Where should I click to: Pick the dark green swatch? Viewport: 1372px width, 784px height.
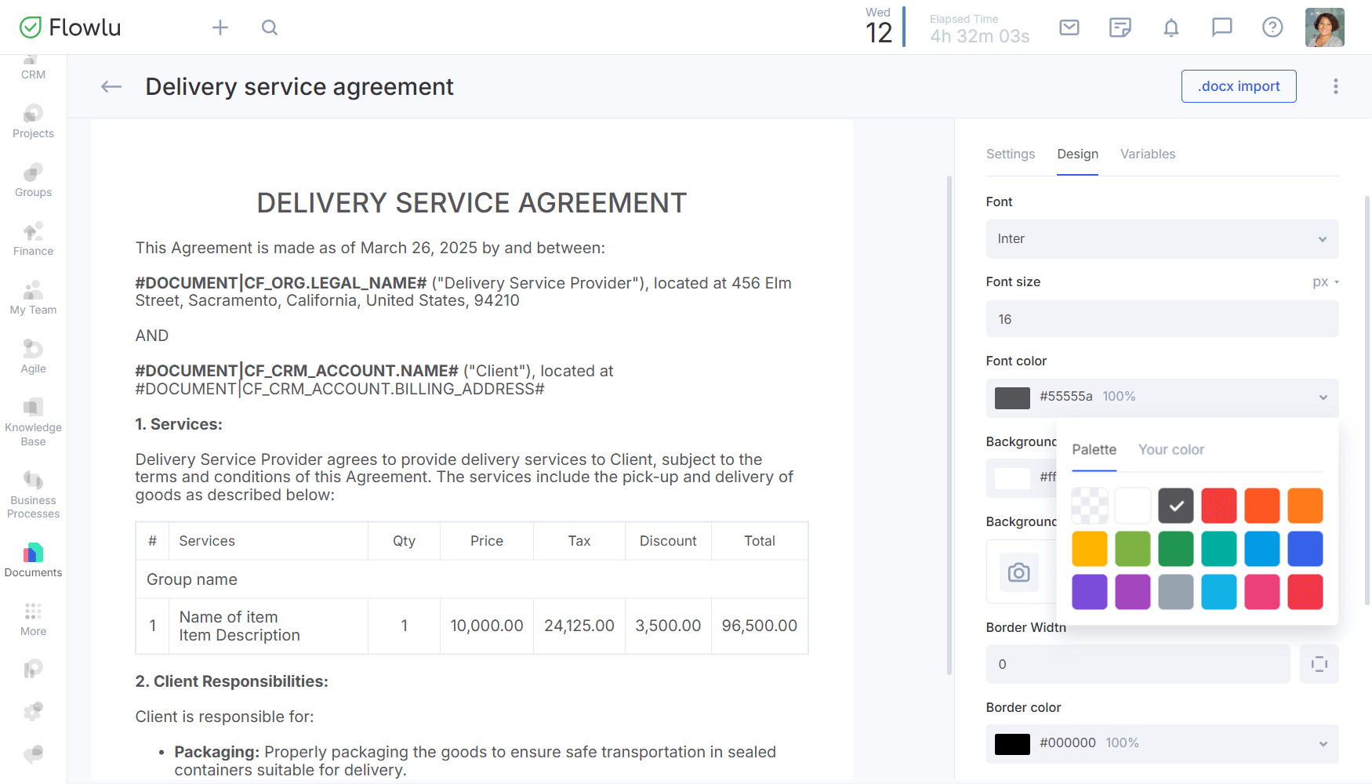1176,549
